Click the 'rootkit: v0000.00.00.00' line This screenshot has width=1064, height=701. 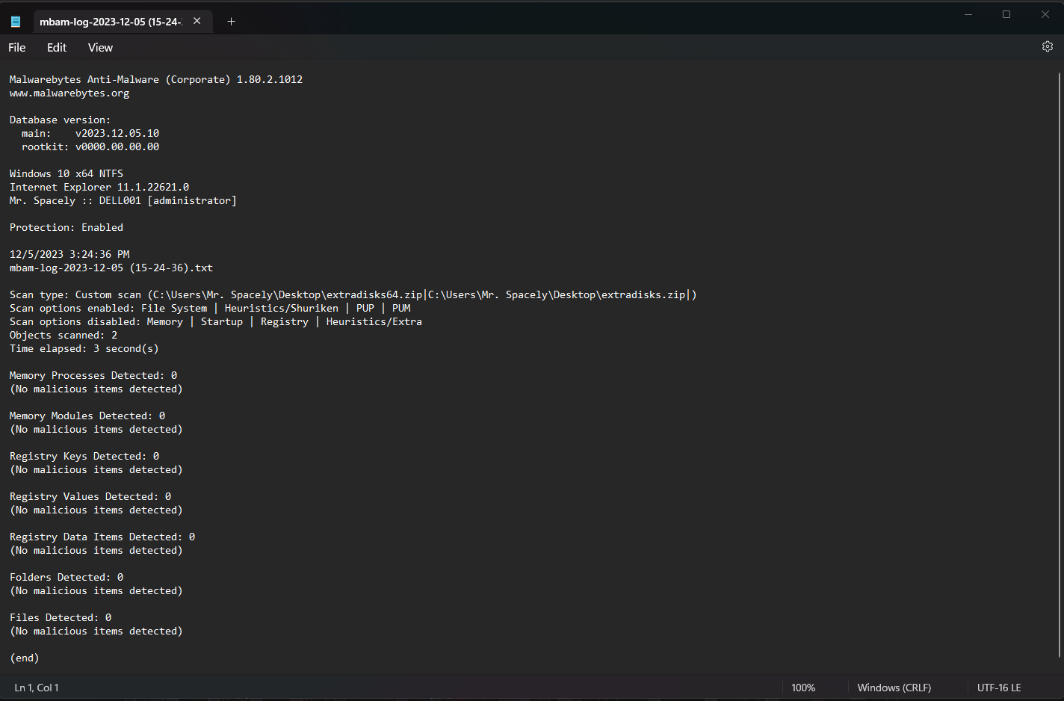(90, 146)
